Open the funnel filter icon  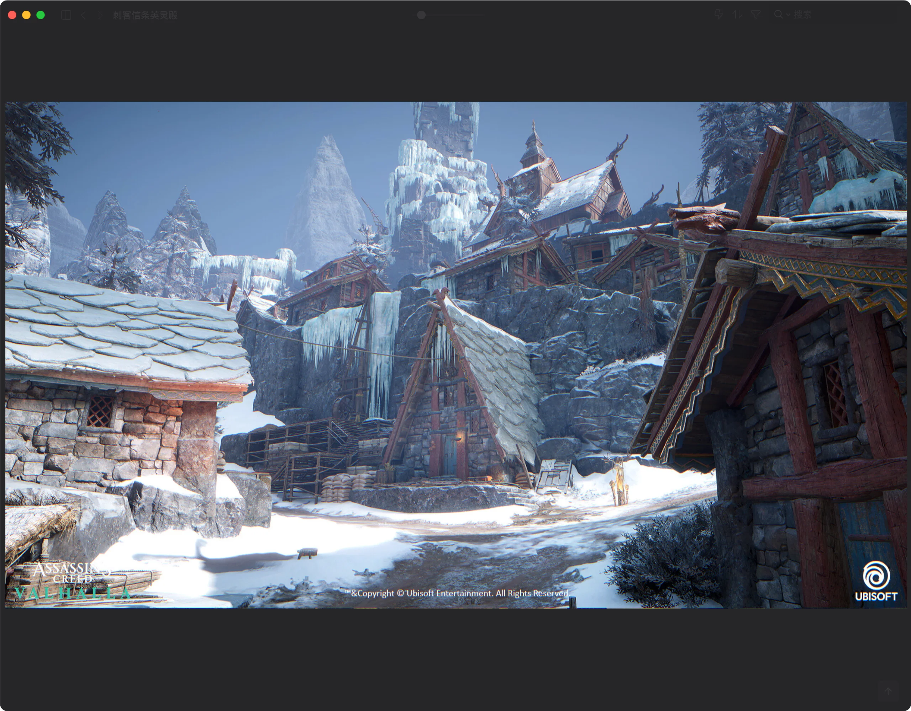click(755, 15)
